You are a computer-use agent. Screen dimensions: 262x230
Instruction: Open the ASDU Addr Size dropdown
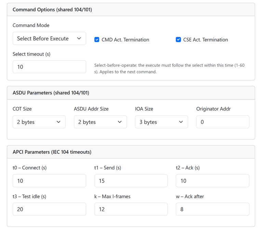coord(100,122)
